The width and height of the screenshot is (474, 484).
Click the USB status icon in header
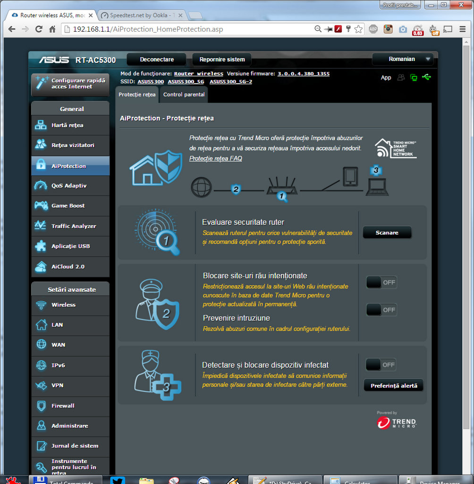[x=426, y=77]
